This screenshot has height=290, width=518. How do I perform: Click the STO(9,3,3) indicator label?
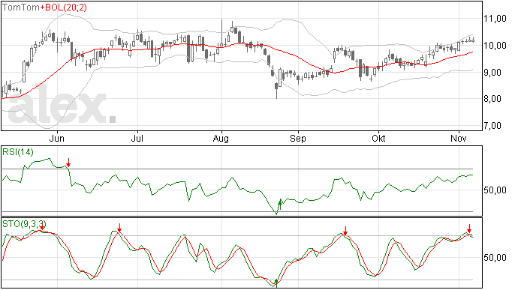[24, 224]
